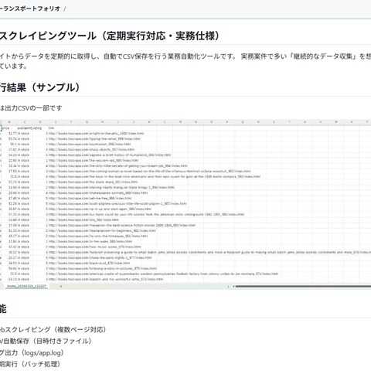The image size is (371, 371).
Task: Click the its-only-the-himalayas_981 URL cell
Action: coord(98,236)
